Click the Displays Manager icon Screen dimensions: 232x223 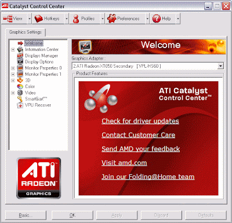tap(20, 56)
